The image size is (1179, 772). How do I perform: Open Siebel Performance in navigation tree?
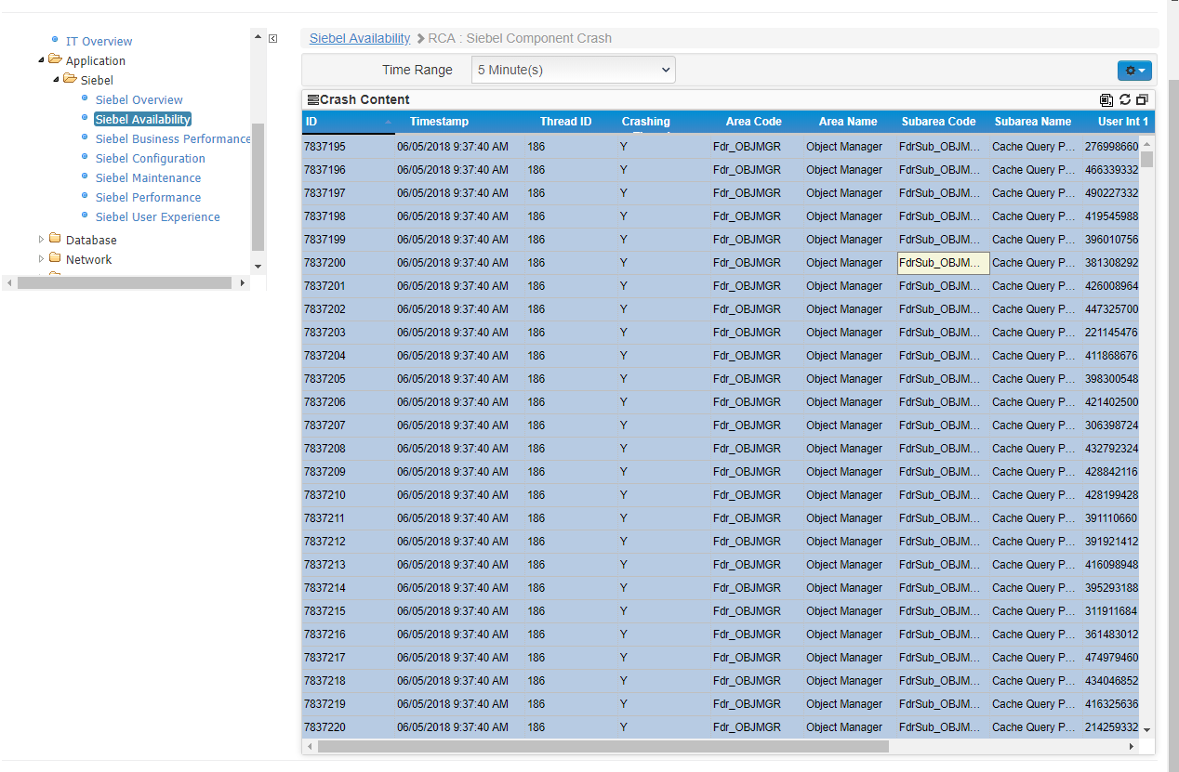click(x=148, y=198)
